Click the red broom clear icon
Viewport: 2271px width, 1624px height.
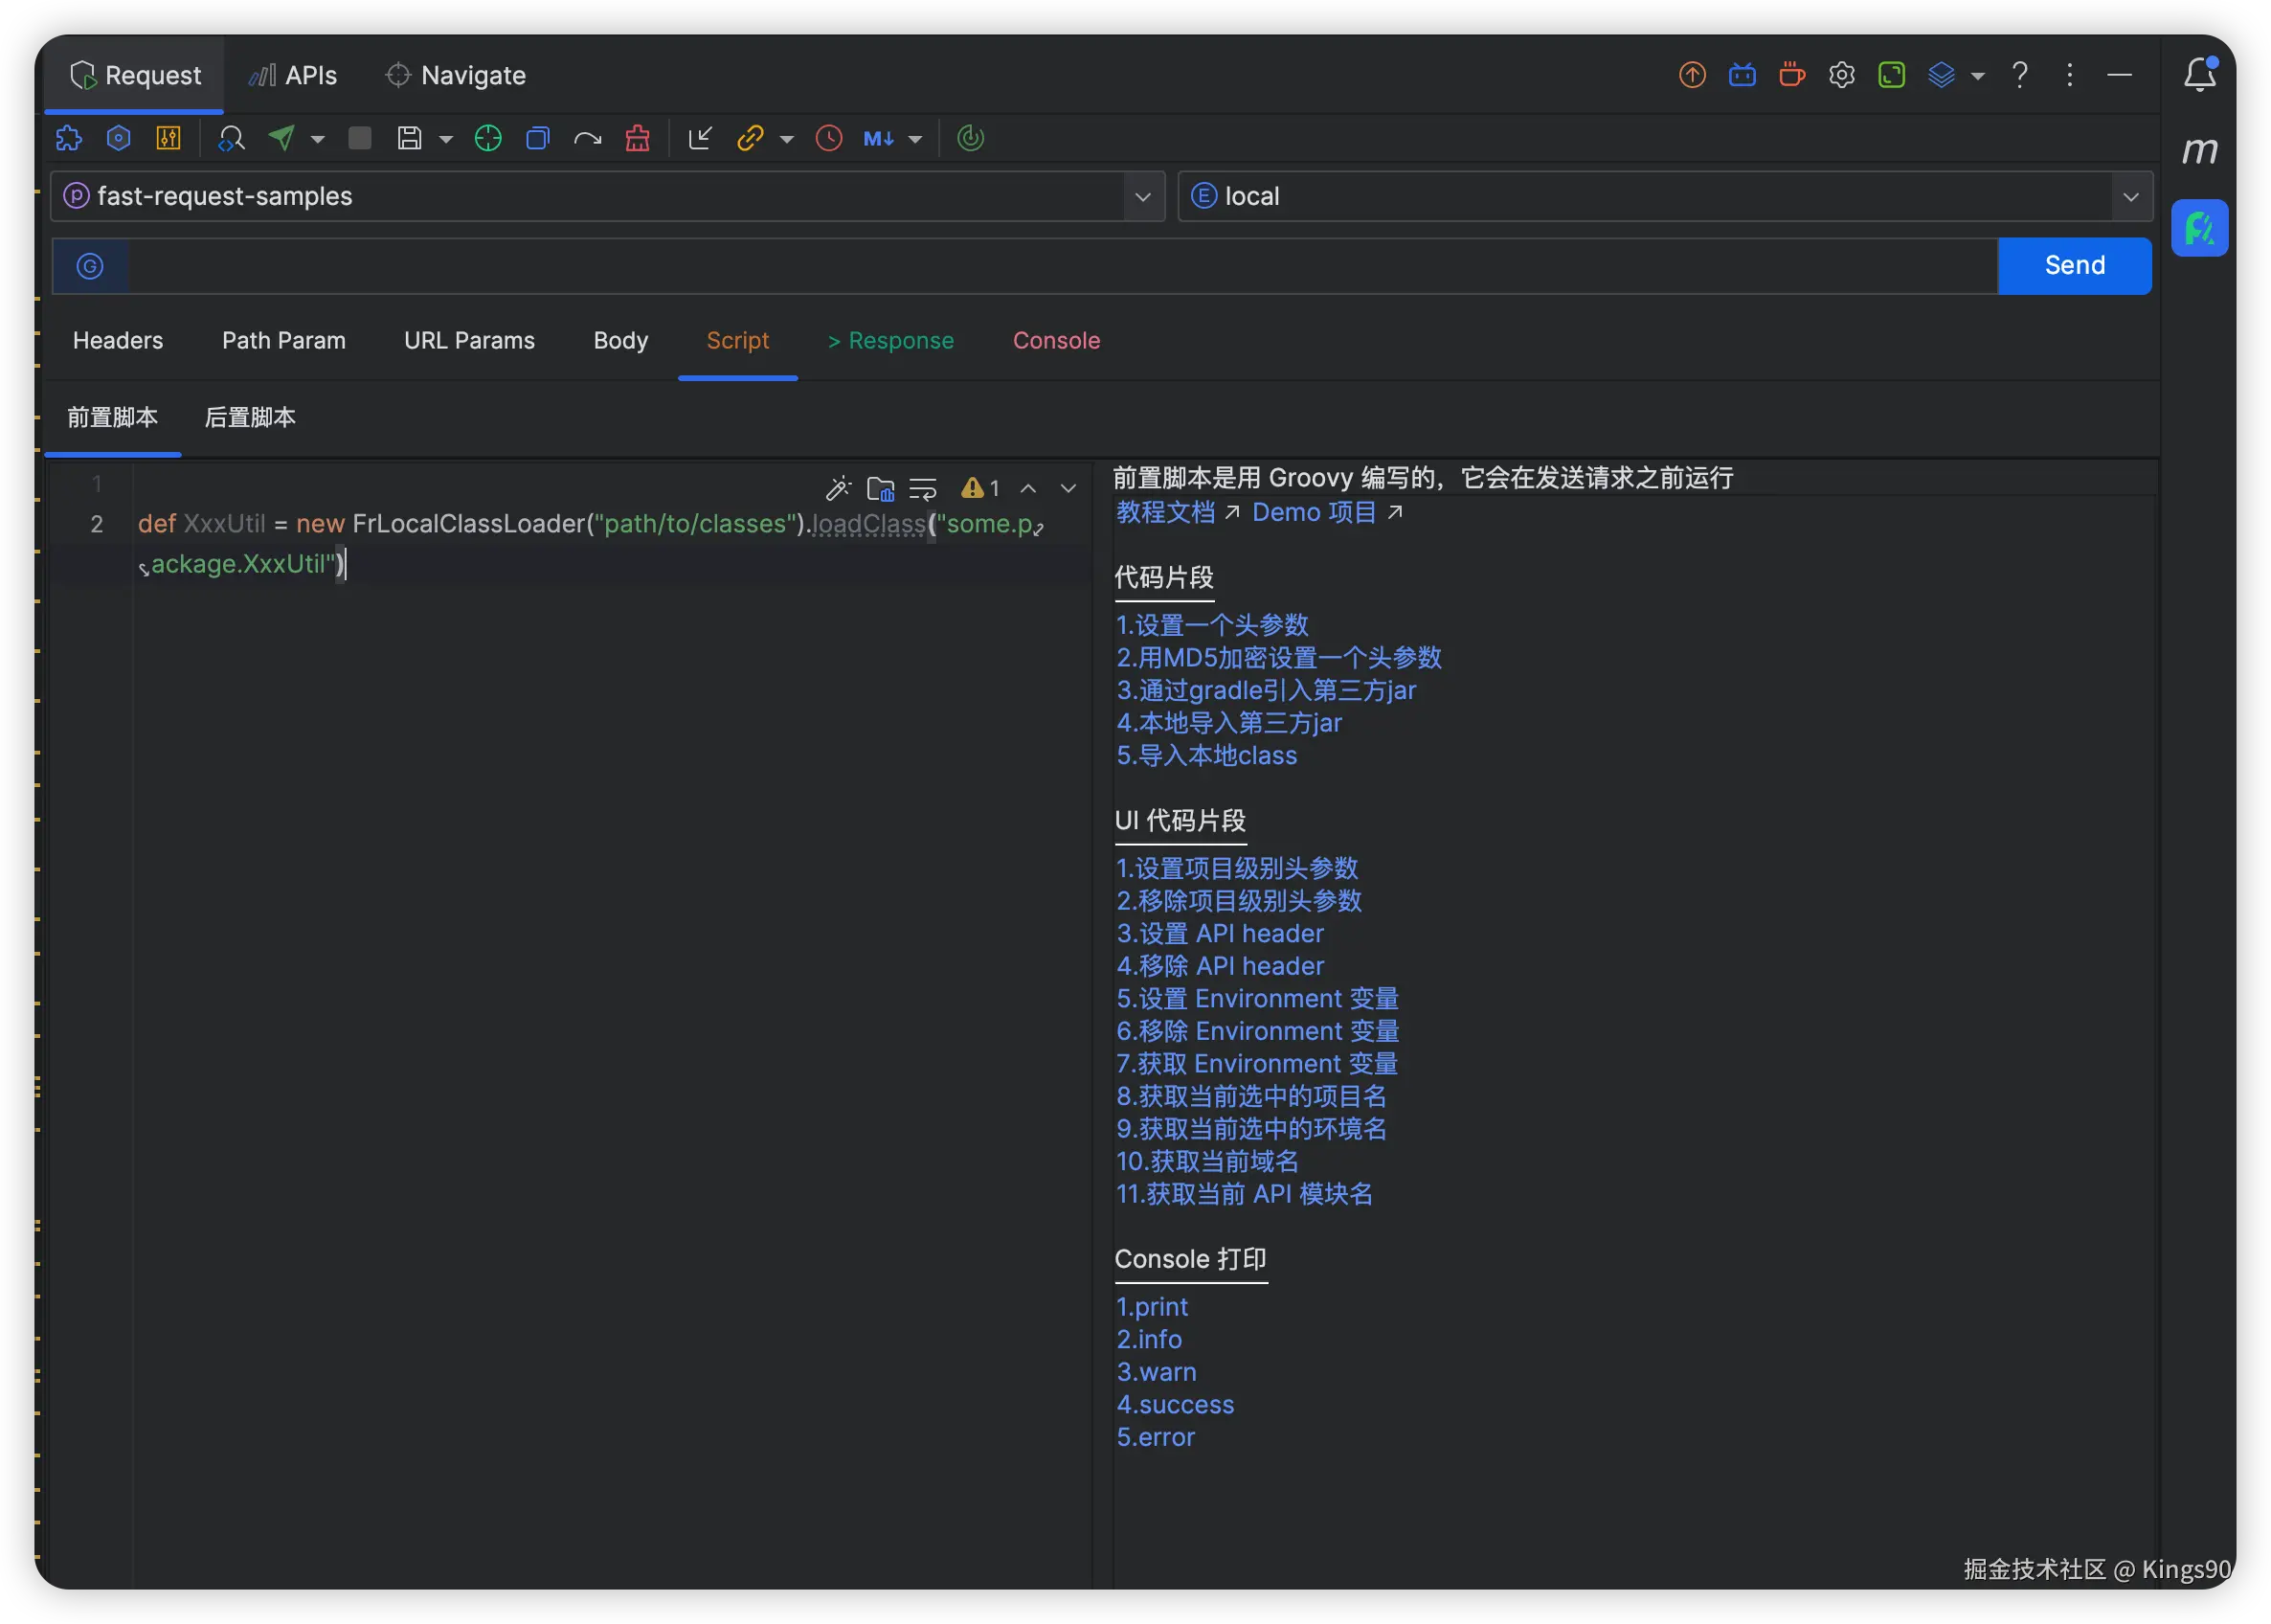click(x=638, y=138)
